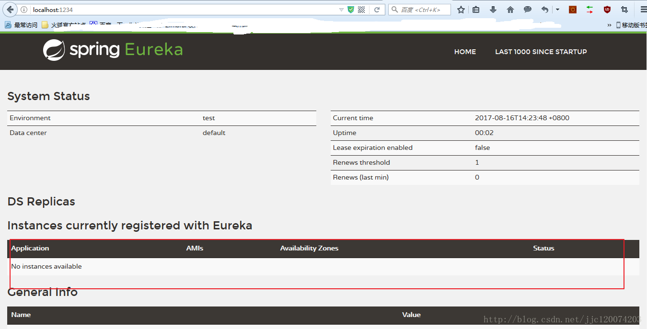Click the System Status heading
The height and width of the screenshot is (329, 647).
click(48, 96)
